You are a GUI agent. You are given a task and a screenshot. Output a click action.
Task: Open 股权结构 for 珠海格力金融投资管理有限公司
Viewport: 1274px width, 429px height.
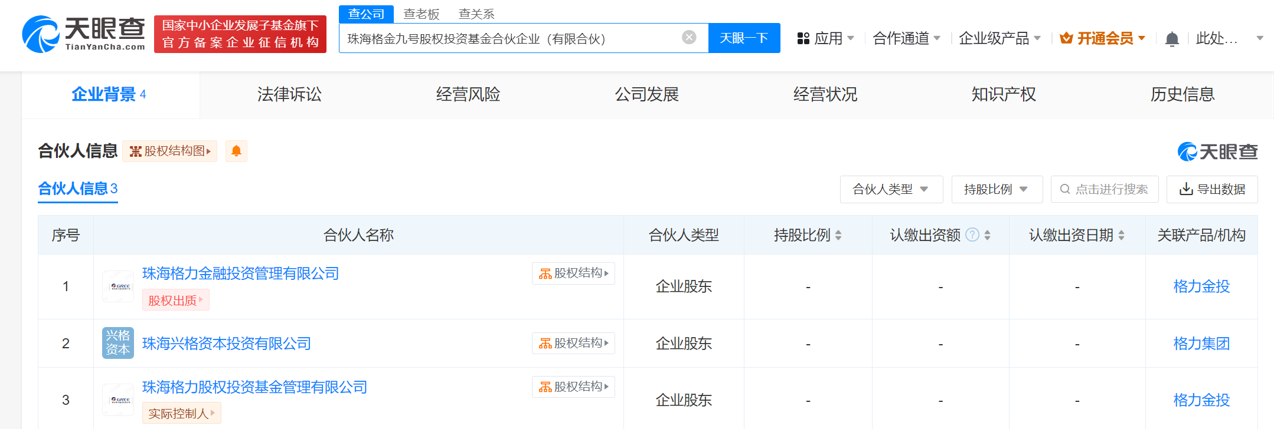573,273
